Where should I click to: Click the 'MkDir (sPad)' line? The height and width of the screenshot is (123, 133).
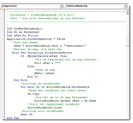(x=45, y=73)
